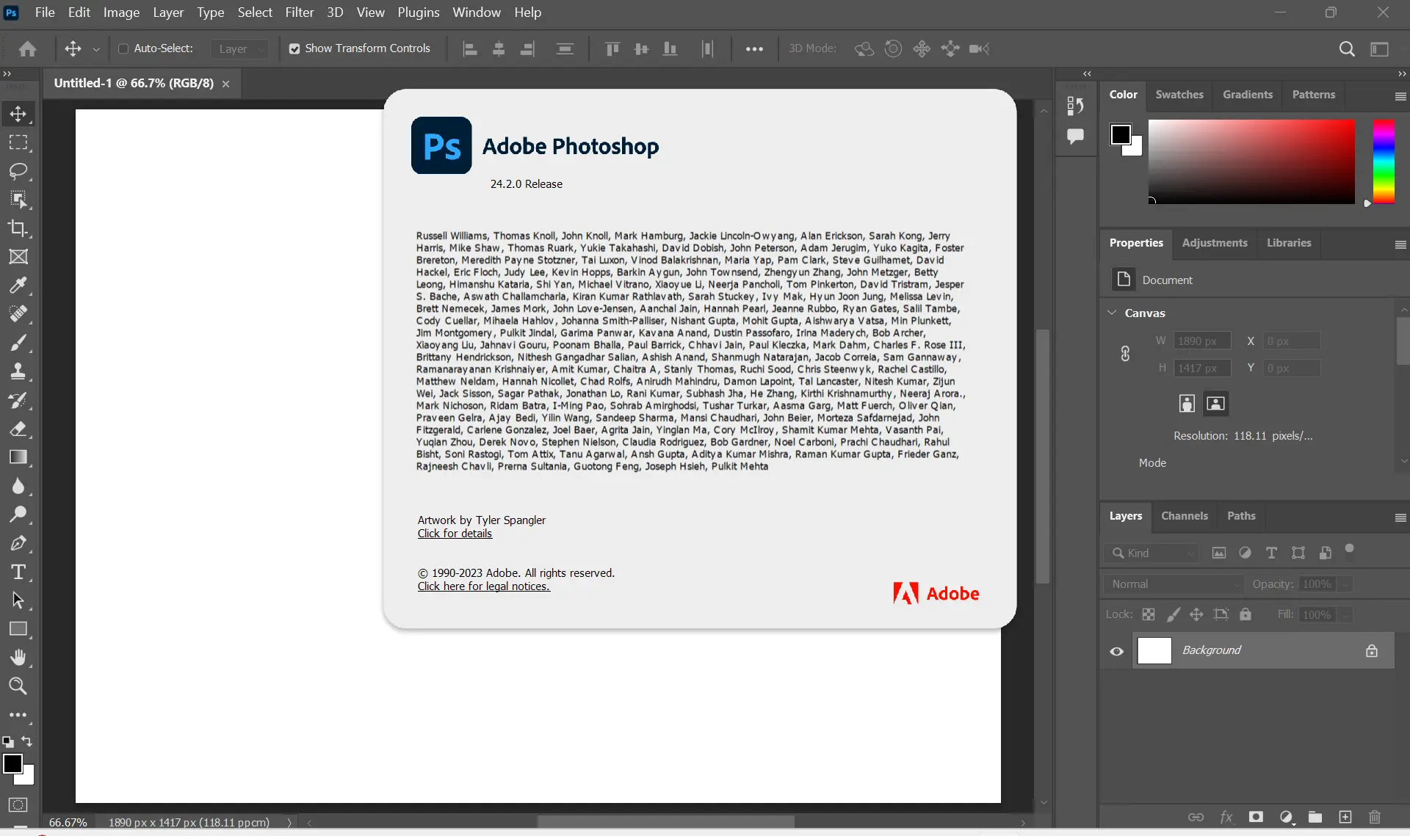This screenshot has height=836, width=1410.
Task: Hide the Background layer eye icon
Action: point(1116,651)
